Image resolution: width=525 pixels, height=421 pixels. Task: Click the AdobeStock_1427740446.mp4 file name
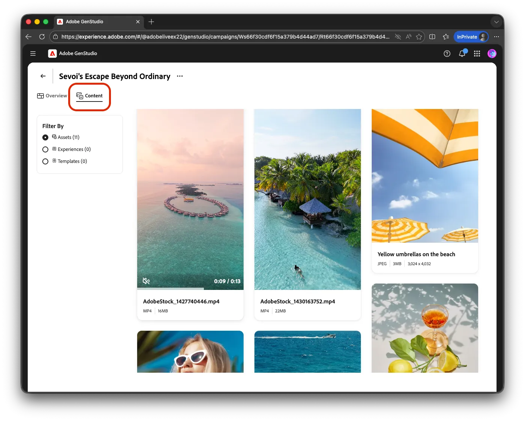[181, 302]
